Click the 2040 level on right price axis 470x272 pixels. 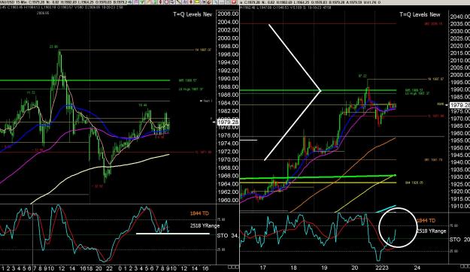[459, 17]
